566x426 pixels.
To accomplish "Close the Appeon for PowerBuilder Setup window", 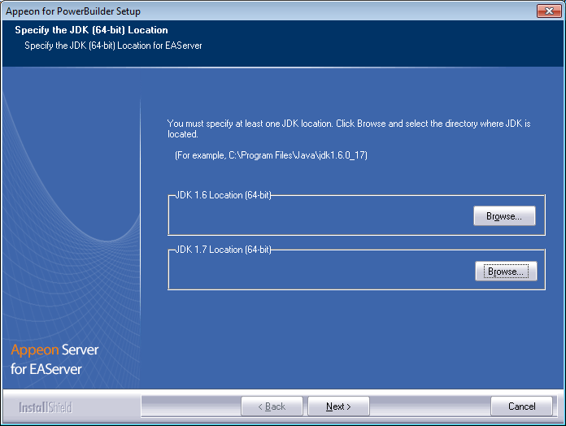I will pyautogui.click(x=549, y=11).
